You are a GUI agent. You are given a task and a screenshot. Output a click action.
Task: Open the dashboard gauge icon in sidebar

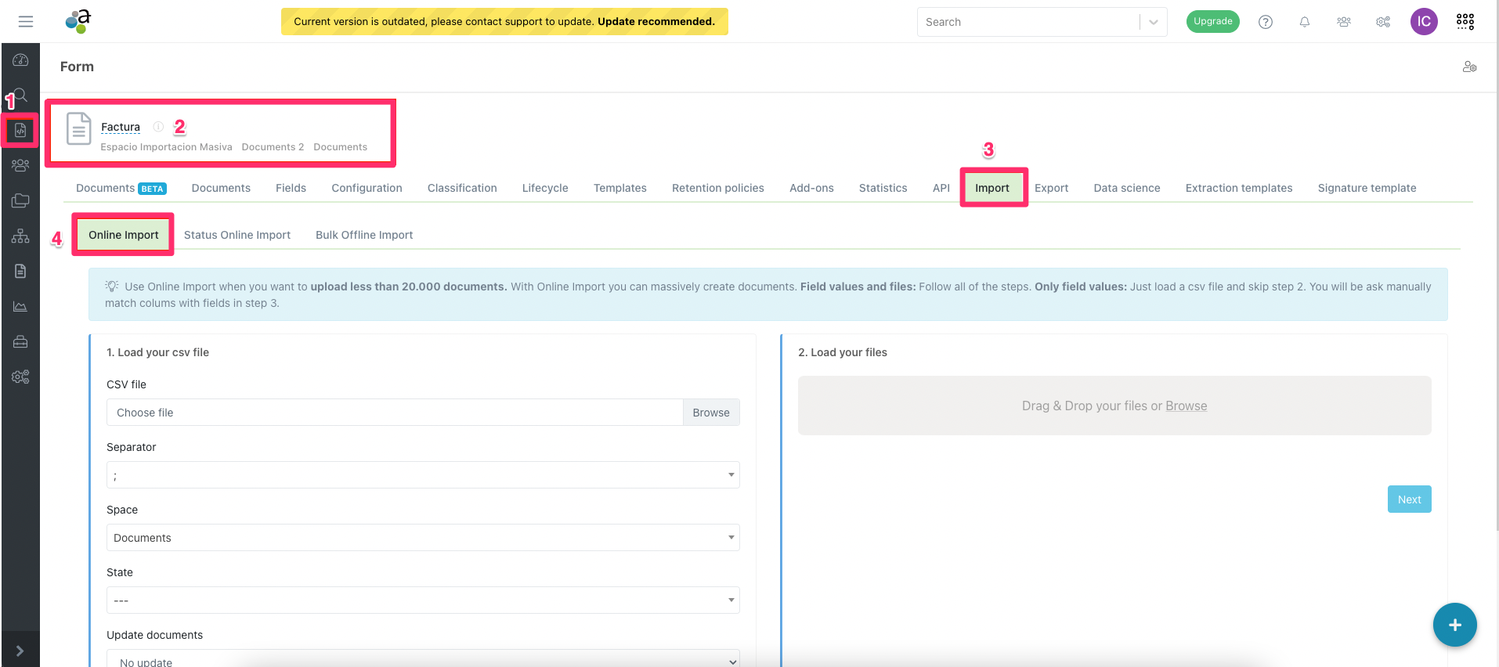20,60
